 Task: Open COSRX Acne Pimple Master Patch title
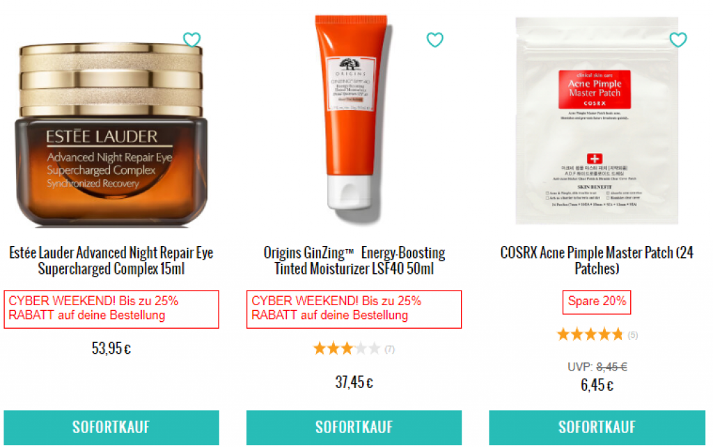(597, 261)
